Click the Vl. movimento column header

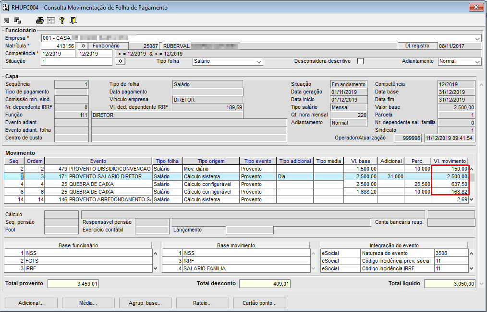449,161
